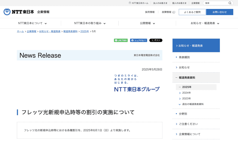
Task: Expand the NTT東日本について menu
Action: [x=32, y=23]
